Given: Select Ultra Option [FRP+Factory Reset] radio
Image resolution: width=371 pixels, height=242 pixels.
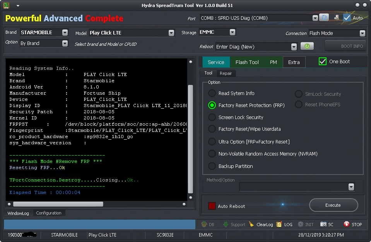Looking at the screenshot, I should 212,142.
